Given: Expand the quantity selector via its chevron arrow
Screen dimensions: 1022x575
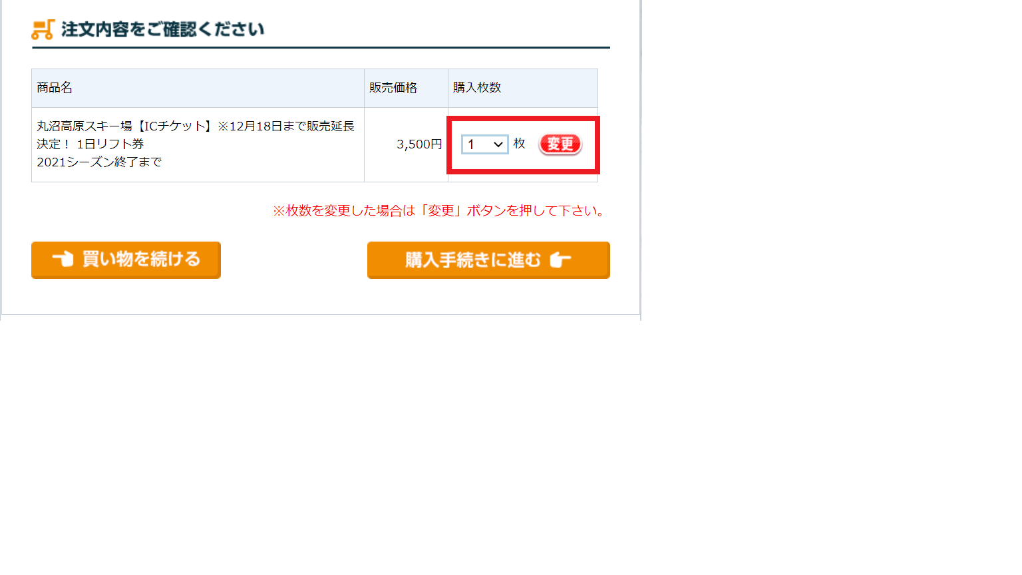Looking at the screenshot, I should (498, 144).
